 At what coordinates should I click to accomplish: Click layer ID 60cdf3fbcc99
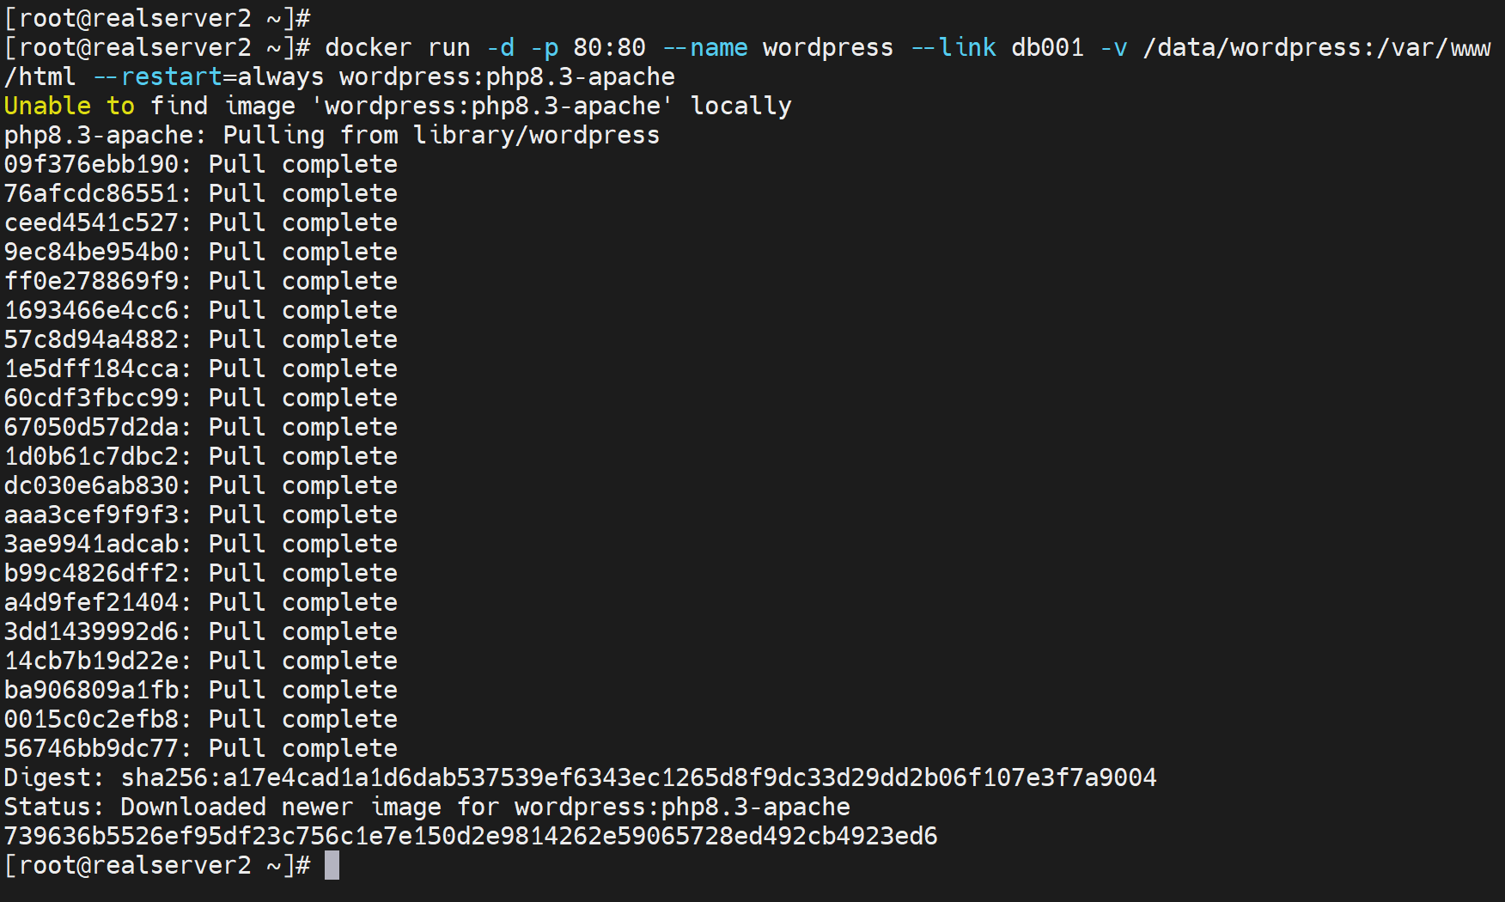[x=91, y=398]
